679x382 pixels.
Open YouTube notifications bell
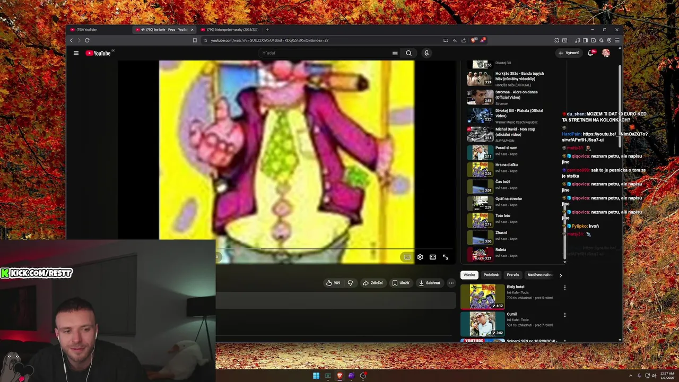point(590,53)
